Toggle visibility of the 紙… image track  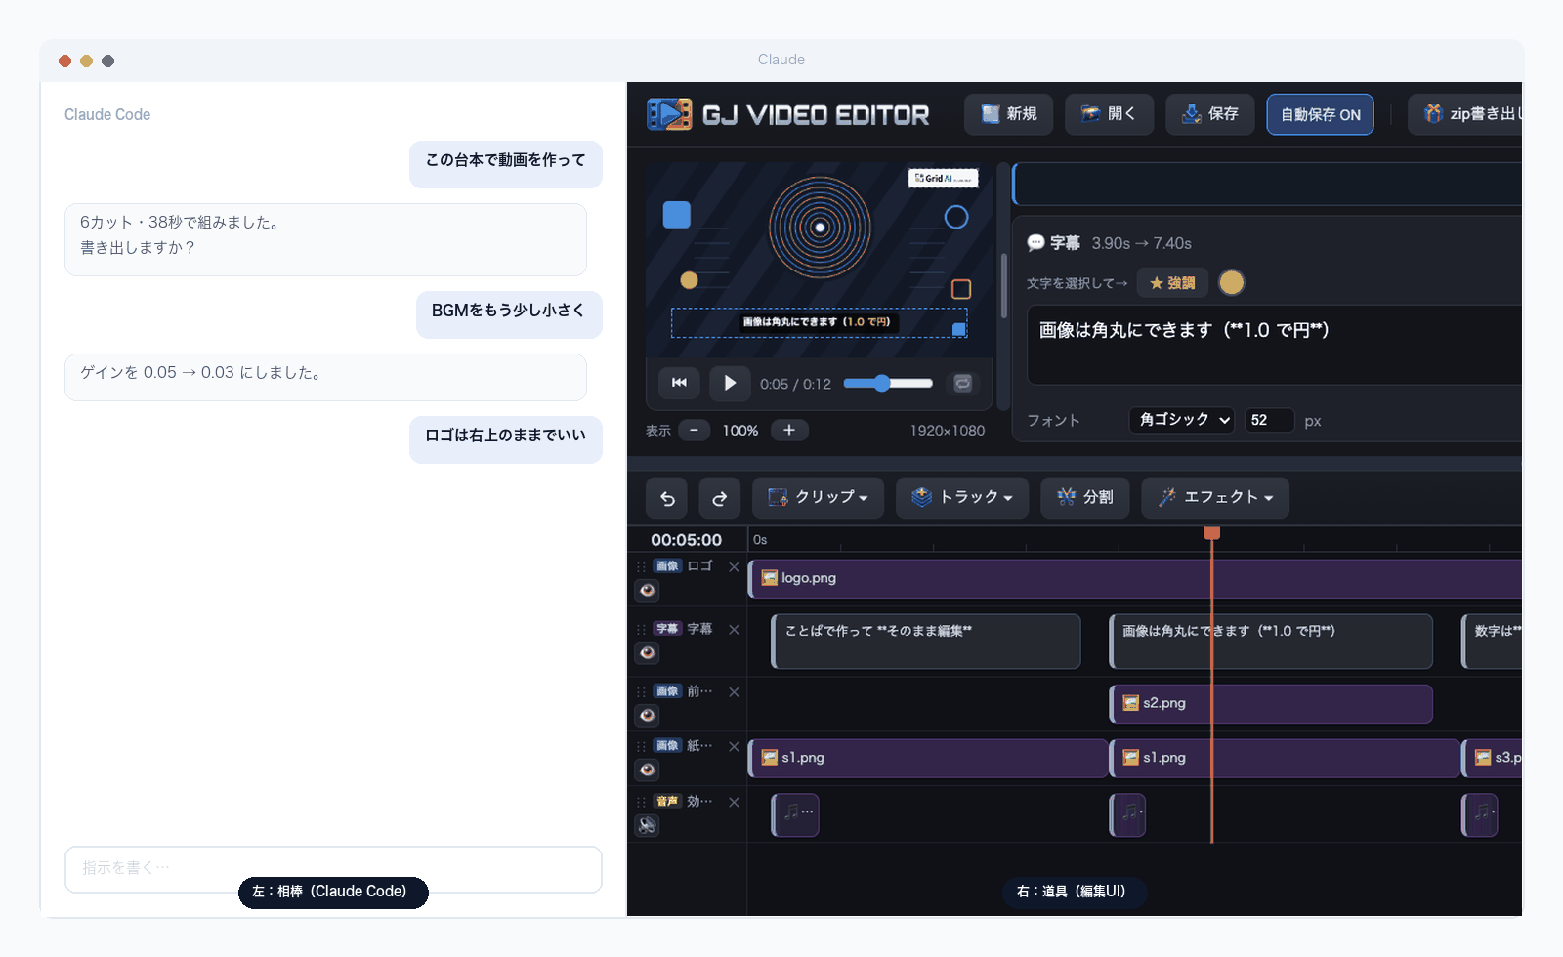tap(647, 770)
